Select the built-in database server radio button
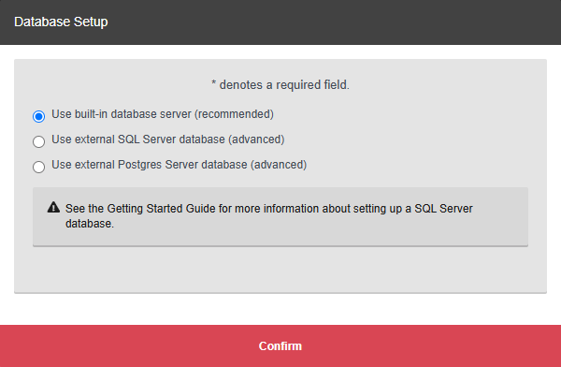The width and height of the screenshot is (561, 367). [x=38, y=116]
